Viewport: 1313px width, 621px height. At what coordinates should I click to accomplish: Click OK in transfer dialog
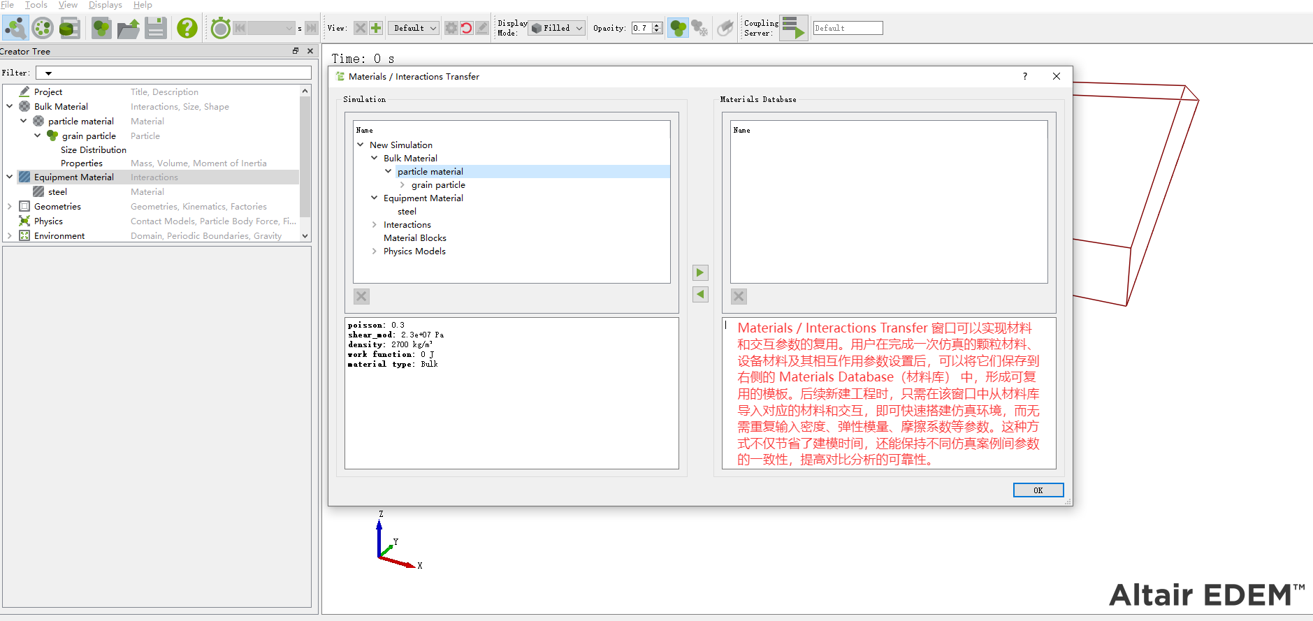[x=1038, y=490]
